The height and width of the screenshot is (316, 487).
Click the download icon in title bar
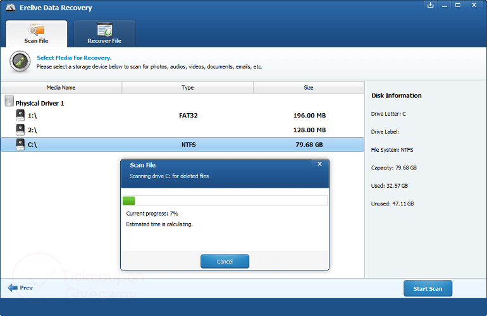tap(431, 5)
